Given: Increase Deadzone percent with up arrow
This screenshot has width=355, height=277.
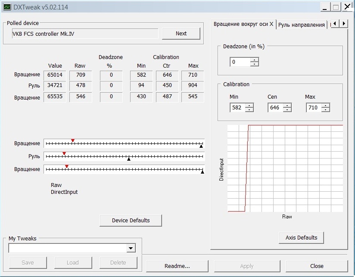Looking at the screenshot, I should [255, 60].
